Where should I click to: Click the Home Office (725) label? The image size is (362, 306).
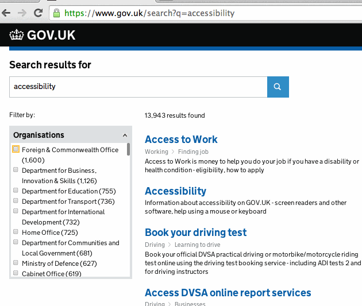(50, 233)
